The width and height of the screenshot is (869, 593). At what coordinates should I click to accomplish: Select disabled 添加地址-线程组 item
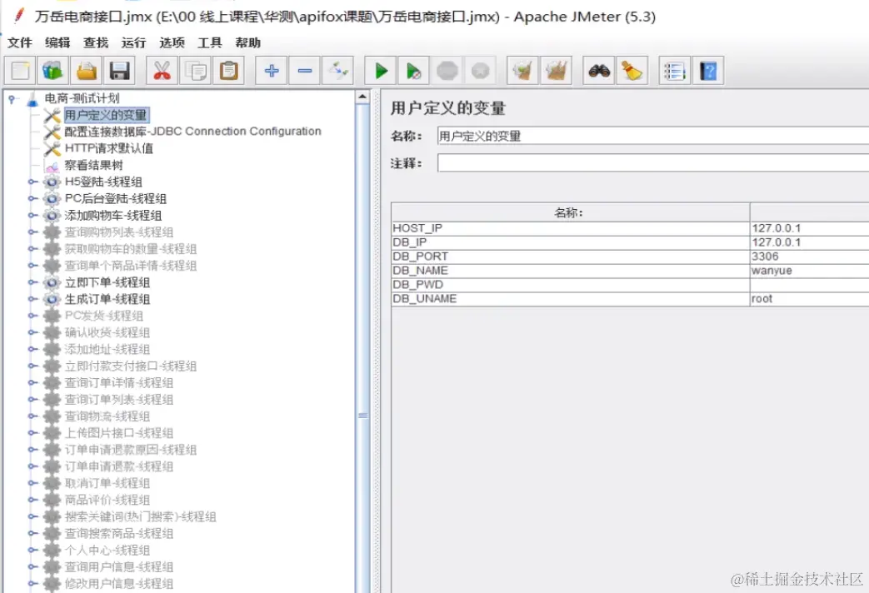point(107,349)
